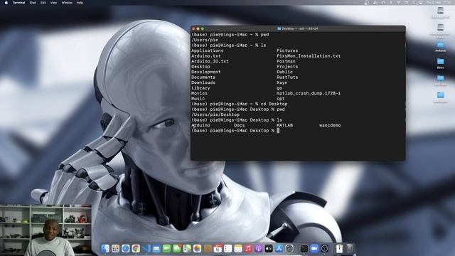The height and width of the screenshot is (256, 455).
Task: Click "Projects" in the Terminal listing
Action: tap(287, 66)
